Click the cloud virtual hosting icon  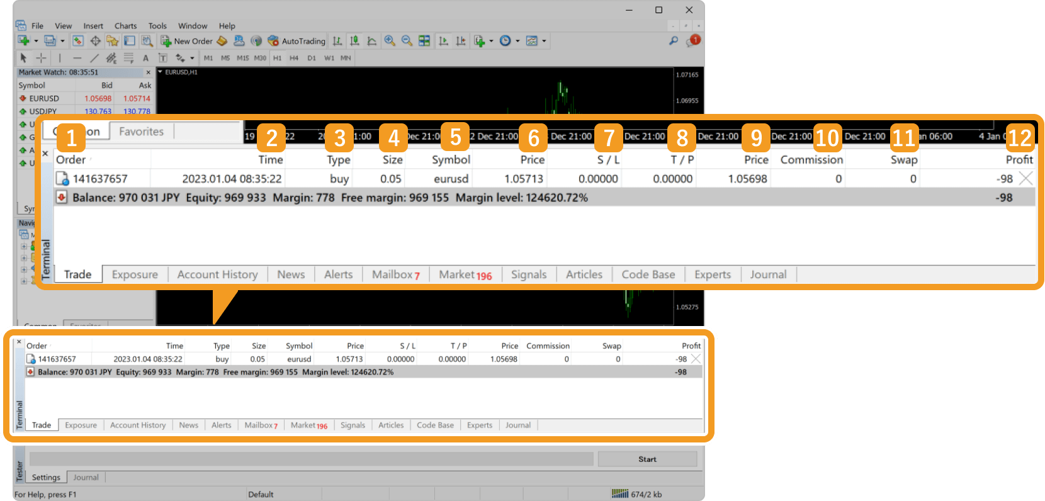click(239, 41)
